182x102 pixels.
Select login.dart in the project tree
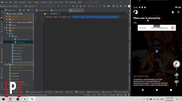tap(17, 54)
